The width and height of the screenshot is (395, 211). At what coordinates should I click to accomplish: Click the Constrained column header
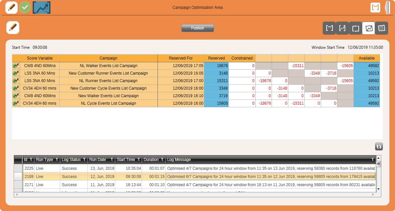[x=242, y=58]
